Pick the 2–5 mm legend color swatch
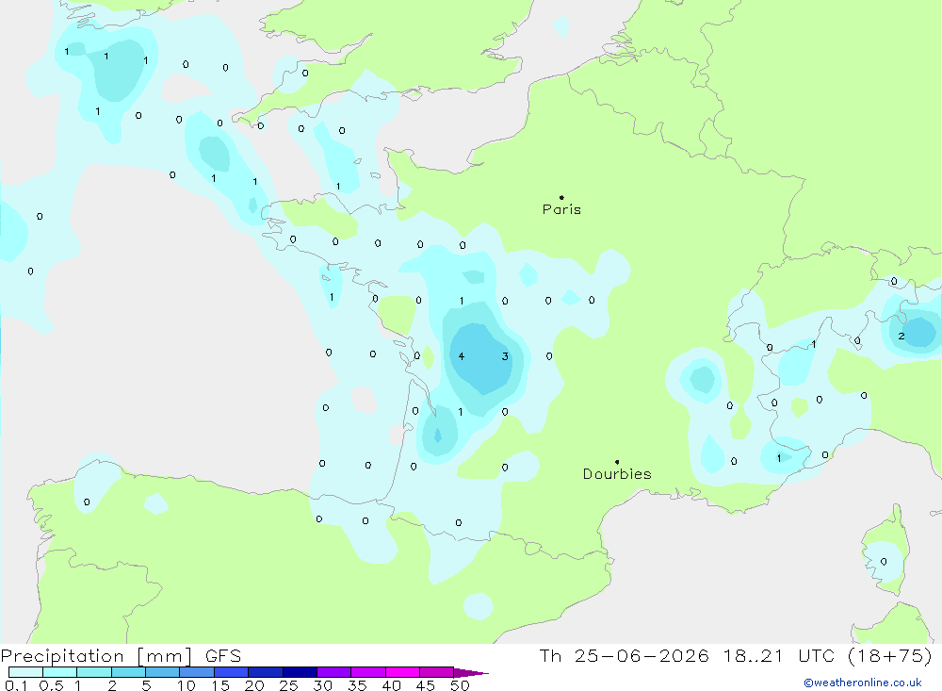The width and height of the screenshot is (942, 691). [128, 672]
